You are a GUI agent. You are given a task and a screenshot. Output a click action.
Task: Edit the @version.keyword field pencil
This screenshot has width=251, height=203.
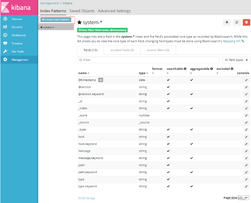click(x=246, y=94)
